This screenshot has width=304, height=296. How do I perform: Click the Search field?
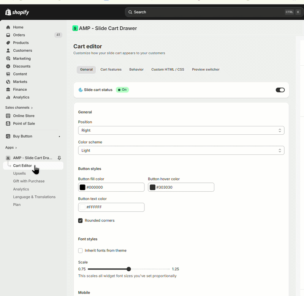point(214,12)
